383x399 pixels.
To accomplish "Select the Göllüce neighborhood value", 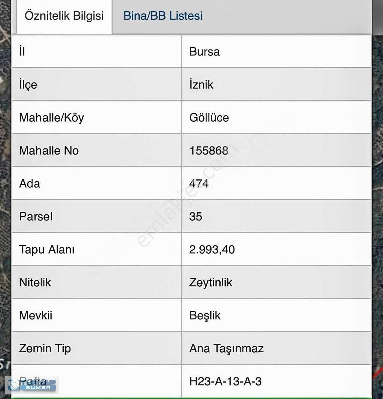I will (x=209, y=118).
